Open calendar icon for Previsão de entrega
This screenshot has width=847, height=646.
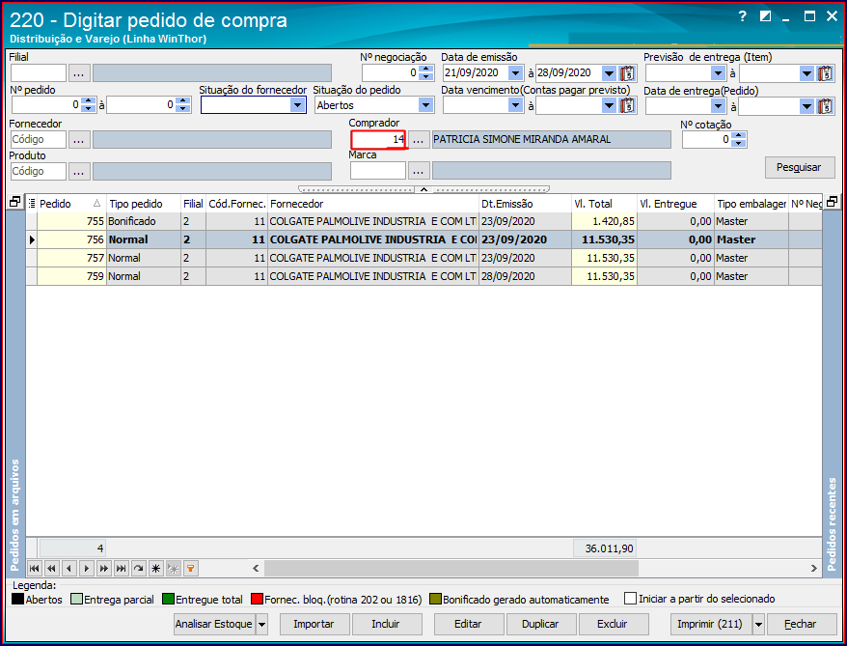pos(826,73)
